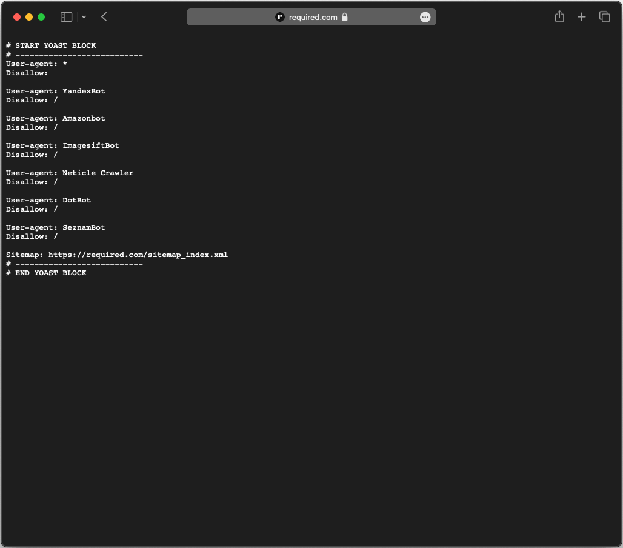Click the '# END YOAST BLOCK' comment
This screenshot has height=548, width=623.
pyautogui.click(x=46, y=273)
